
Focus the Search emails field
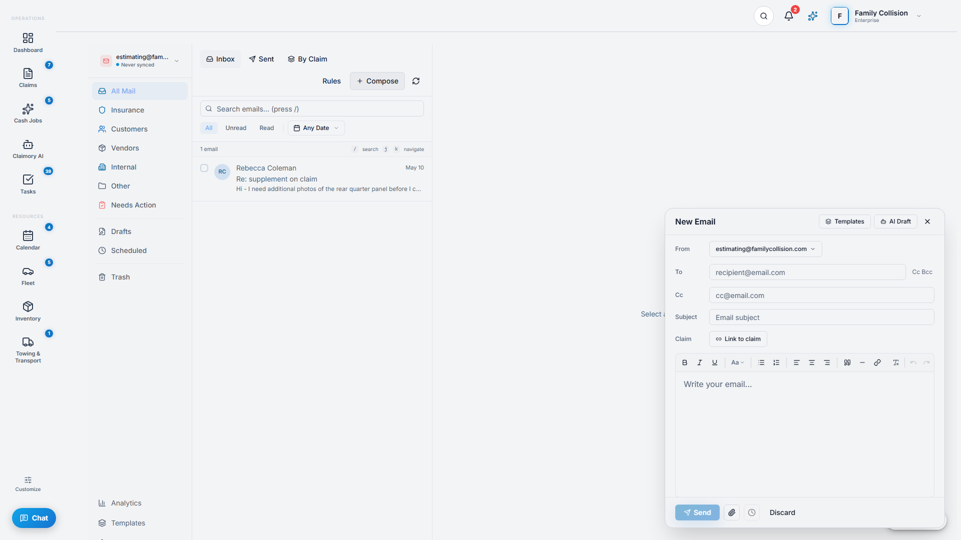[312, 108]
